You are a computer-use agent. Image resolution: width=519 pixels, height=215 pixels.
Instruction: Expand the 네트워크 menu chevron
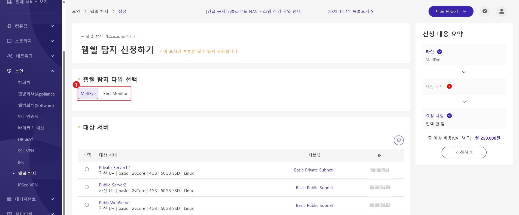[52, 56]
